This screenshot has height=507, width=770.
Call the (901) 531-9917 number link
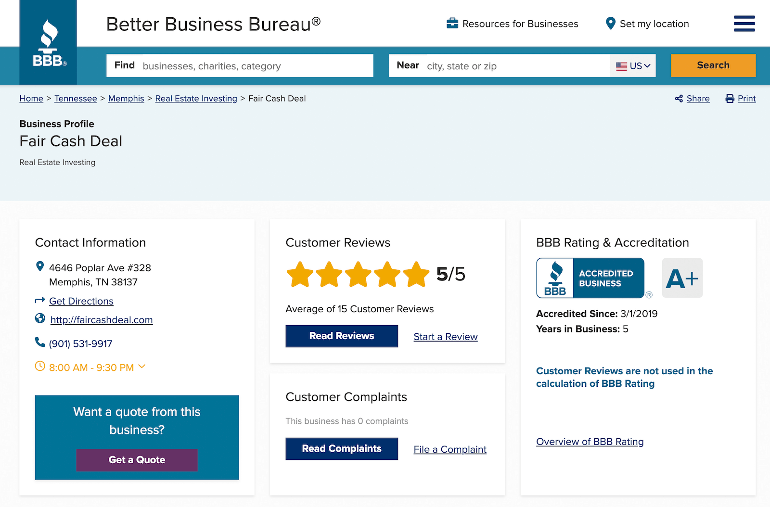(x=81, y=344)
